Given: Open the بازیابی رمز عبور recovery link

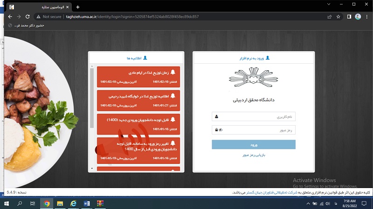Looking at the screenshot, I should pos(254,155).
